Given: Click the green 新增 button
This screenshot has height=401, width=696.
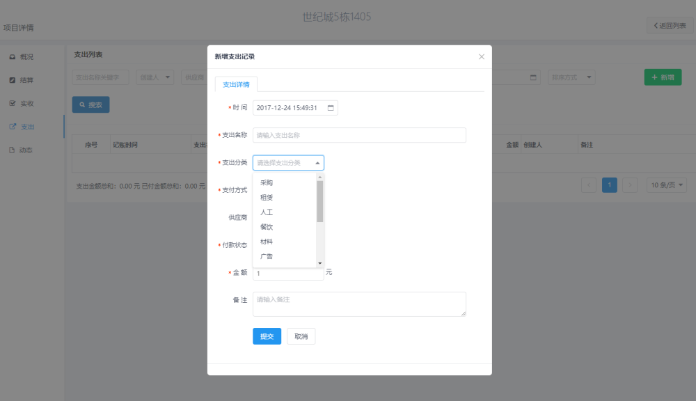Looking at the screenshot, I should (x=663, y=77).
